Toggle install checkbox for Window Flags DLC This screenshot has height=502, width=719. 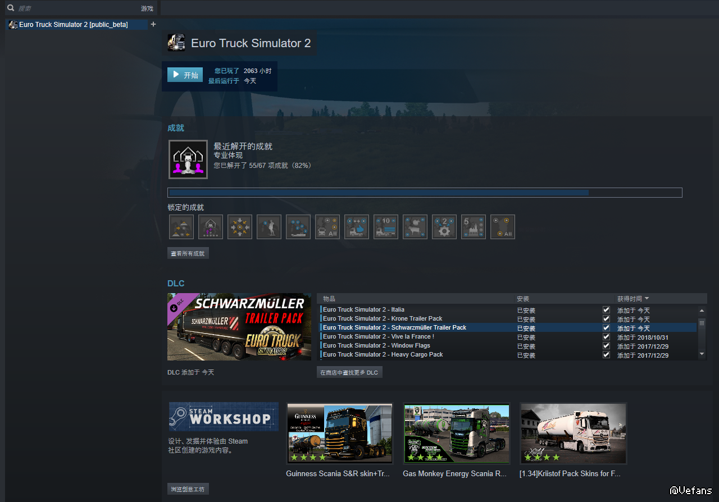click(606, 346)
